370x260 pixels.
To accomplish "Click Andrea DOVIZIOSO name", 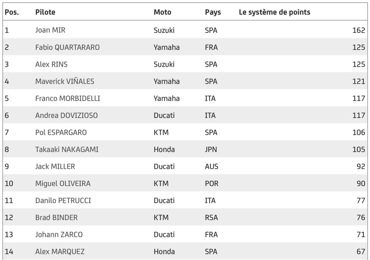I will (66, 115).
